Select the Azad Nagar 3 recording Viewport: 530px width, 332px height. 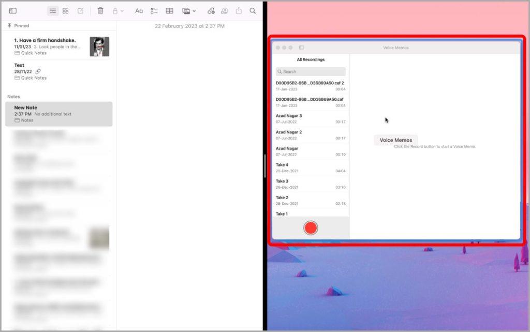[x=311, y=118]
